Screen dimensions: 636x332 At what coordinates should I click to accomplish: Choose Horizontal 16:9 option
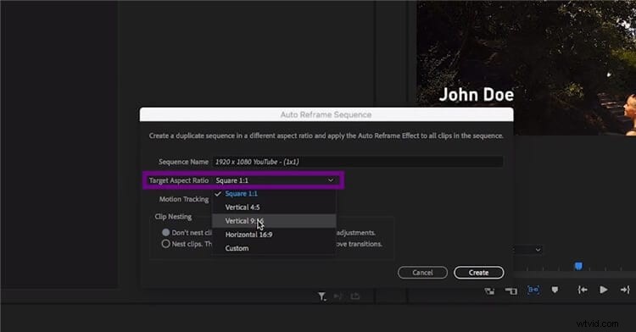274,235
